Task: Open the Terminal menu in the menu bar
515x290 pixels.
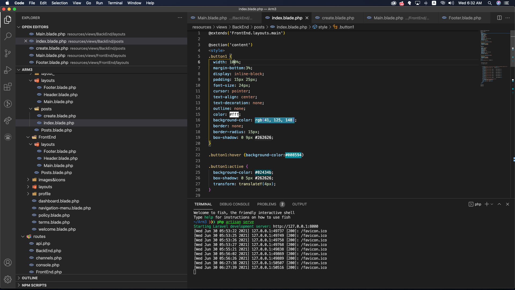Action: (115, 3)
